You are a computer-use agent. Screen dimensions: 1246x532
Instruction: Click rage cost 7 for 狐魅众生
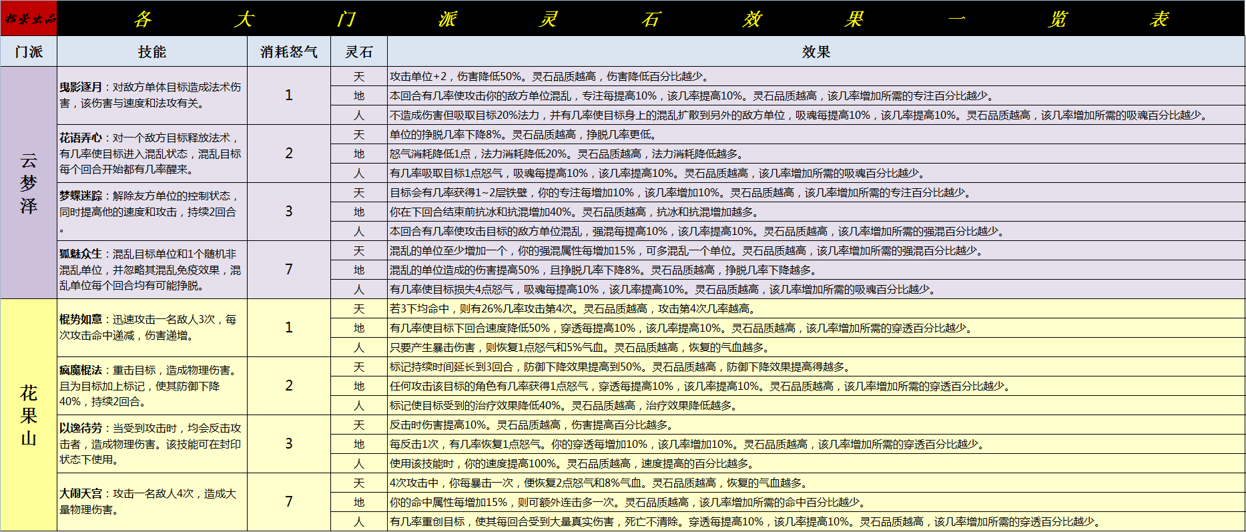click(x=289, y=270)
